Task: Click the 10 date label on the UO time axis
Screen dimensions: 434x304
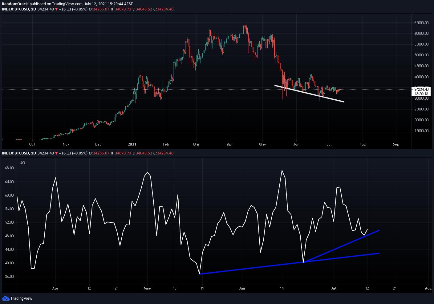Action: coord(175,288)
